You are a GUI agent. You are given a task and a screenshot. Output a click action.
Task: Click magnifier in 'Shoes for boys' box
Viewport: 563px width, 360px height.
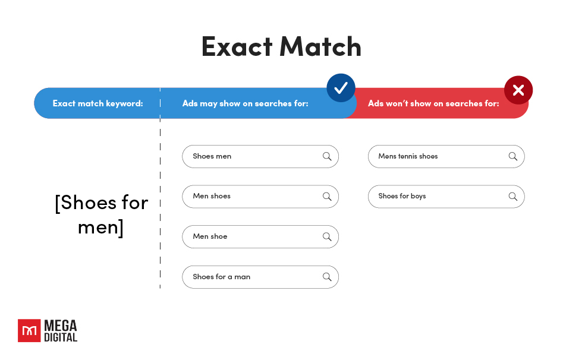coord(512,196)
